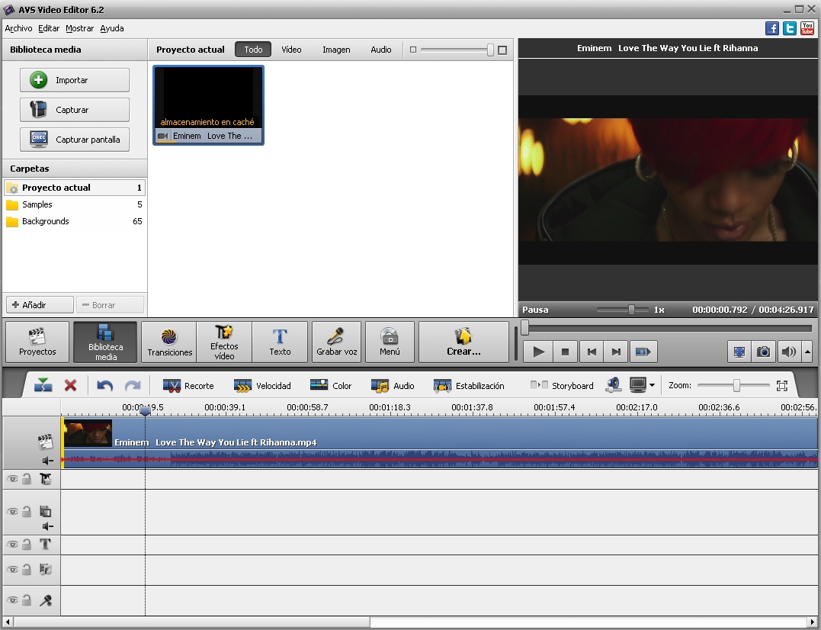Image resolution: width=821 pixels, height=630 pixels.
Task: Select the Samples folder
Action: point(75,204)
